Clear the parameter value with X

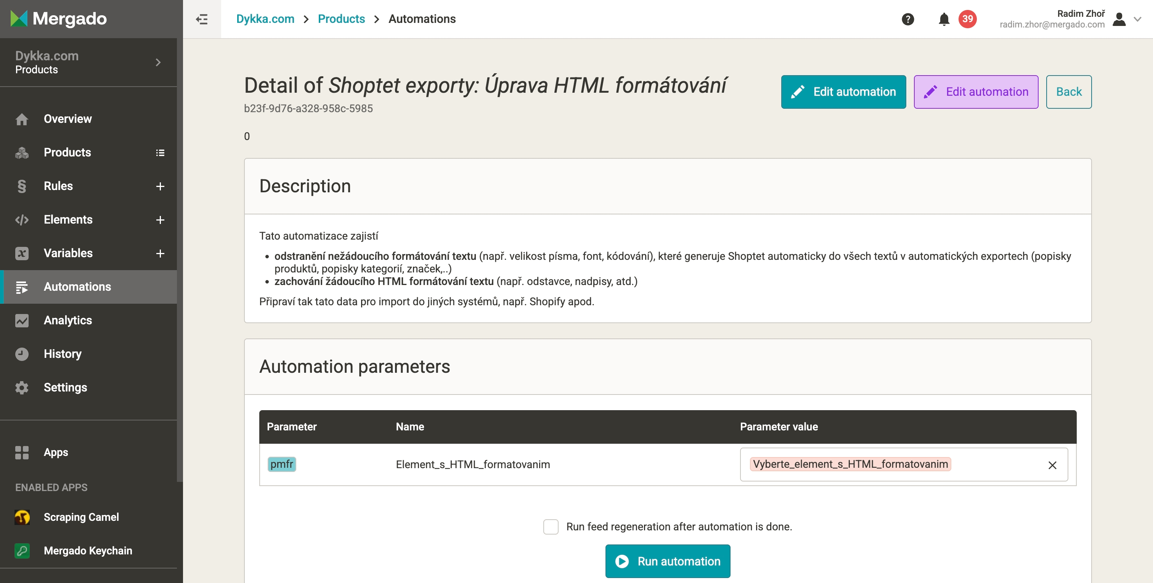[1052, 465]
